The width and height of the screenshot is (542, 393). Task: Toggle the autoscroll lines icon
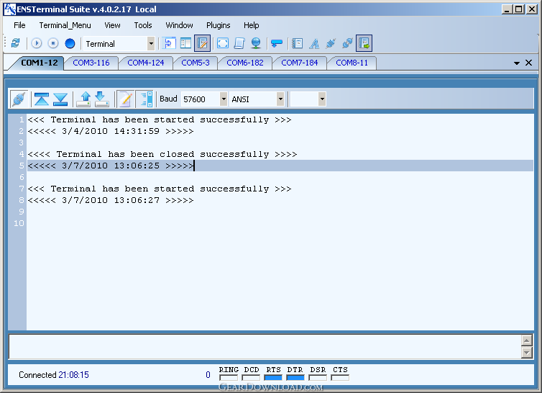(x=145, y=99)
